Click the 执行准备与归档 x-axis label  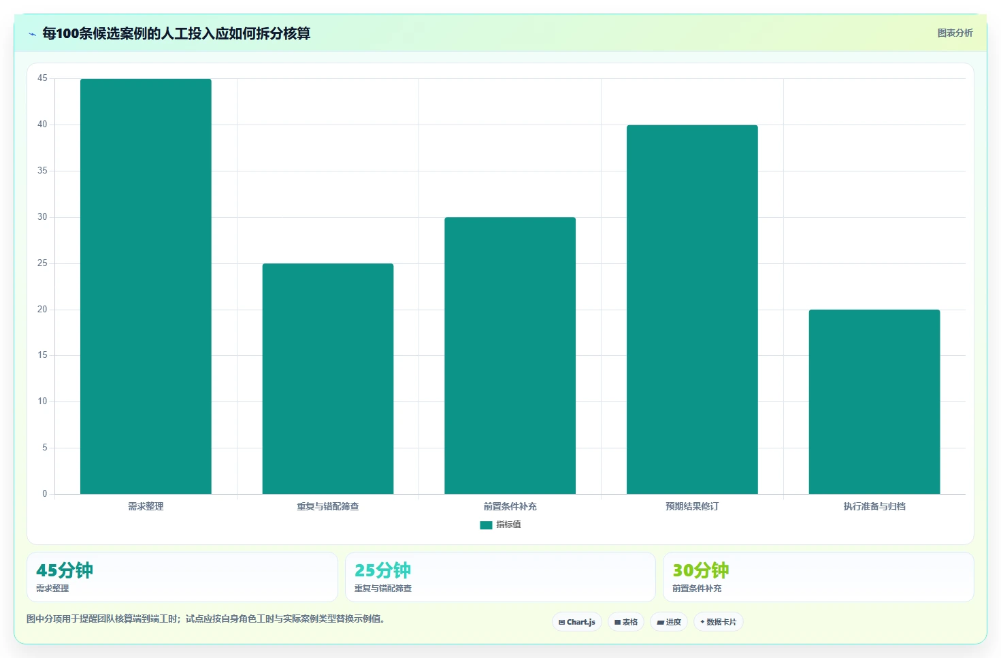[874, 506]
